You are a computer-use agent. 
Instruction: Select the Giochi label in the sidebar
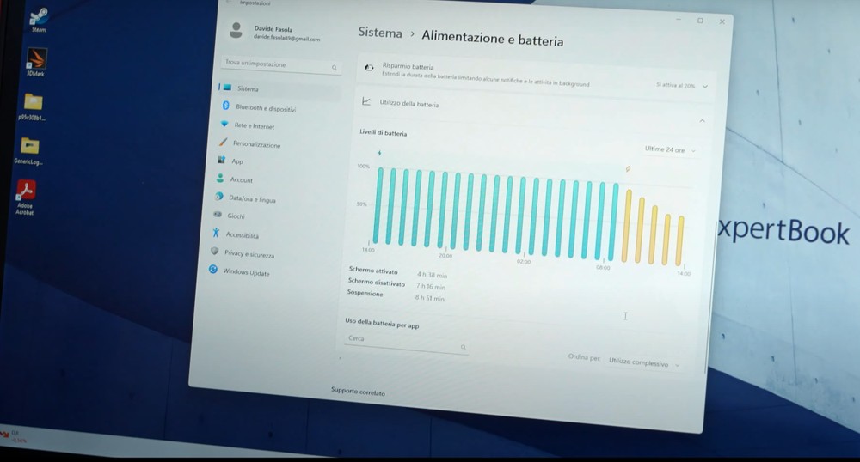tap(236, 216)
